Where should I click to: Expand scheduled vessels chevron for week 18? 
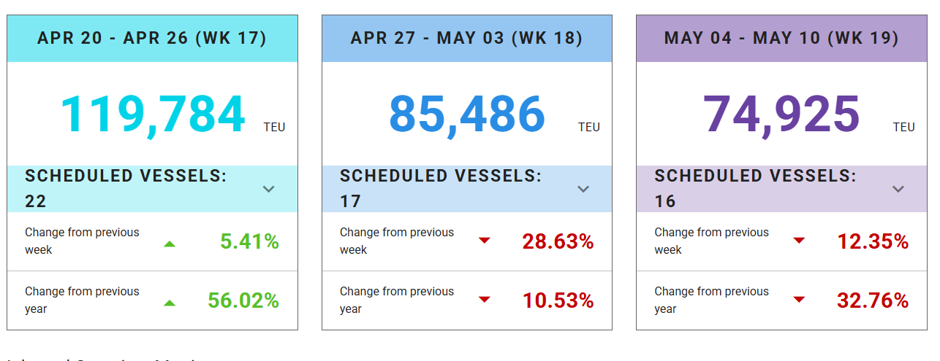coord(583,189)
